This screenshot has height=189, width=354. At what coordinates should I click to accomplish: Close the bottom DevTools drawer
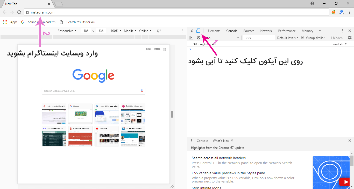(x=350, y=141)
